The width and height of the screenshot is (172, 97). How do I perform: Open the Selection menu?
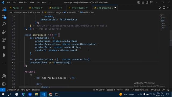pos(23,2)
